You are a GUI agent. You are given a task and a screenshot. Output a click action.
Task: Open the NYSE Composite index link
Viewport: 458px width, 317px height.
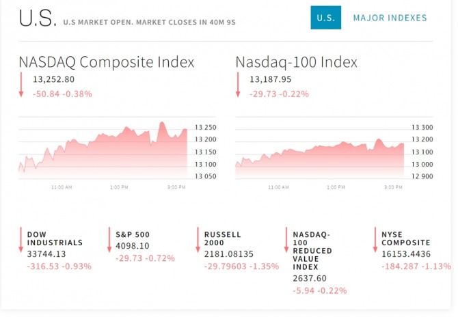pyautogui.click(x=405, y=238)
